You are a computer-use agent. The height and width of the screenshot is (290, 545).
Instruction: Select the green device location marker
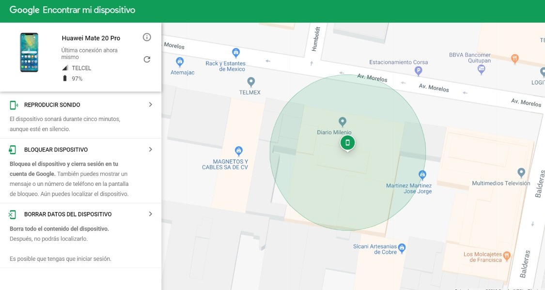347,143
